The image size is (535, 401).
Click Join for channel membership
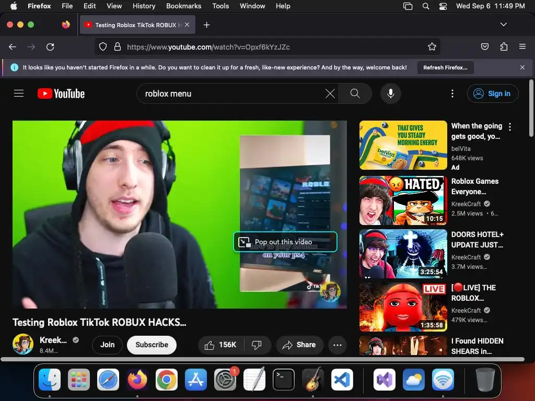click(x=107, y=345)
